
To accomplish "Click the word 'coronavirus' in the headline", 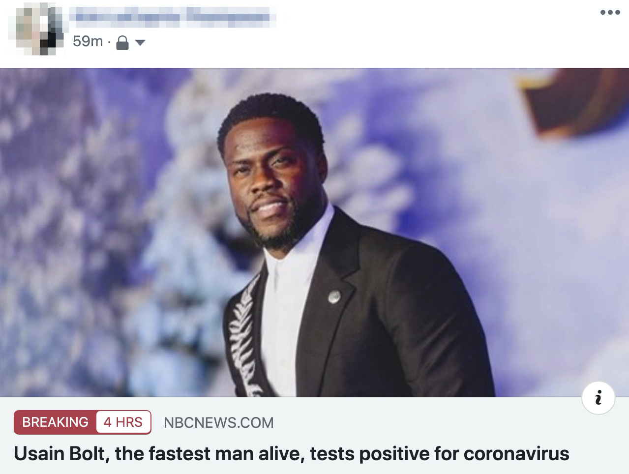I will point(516,453).
